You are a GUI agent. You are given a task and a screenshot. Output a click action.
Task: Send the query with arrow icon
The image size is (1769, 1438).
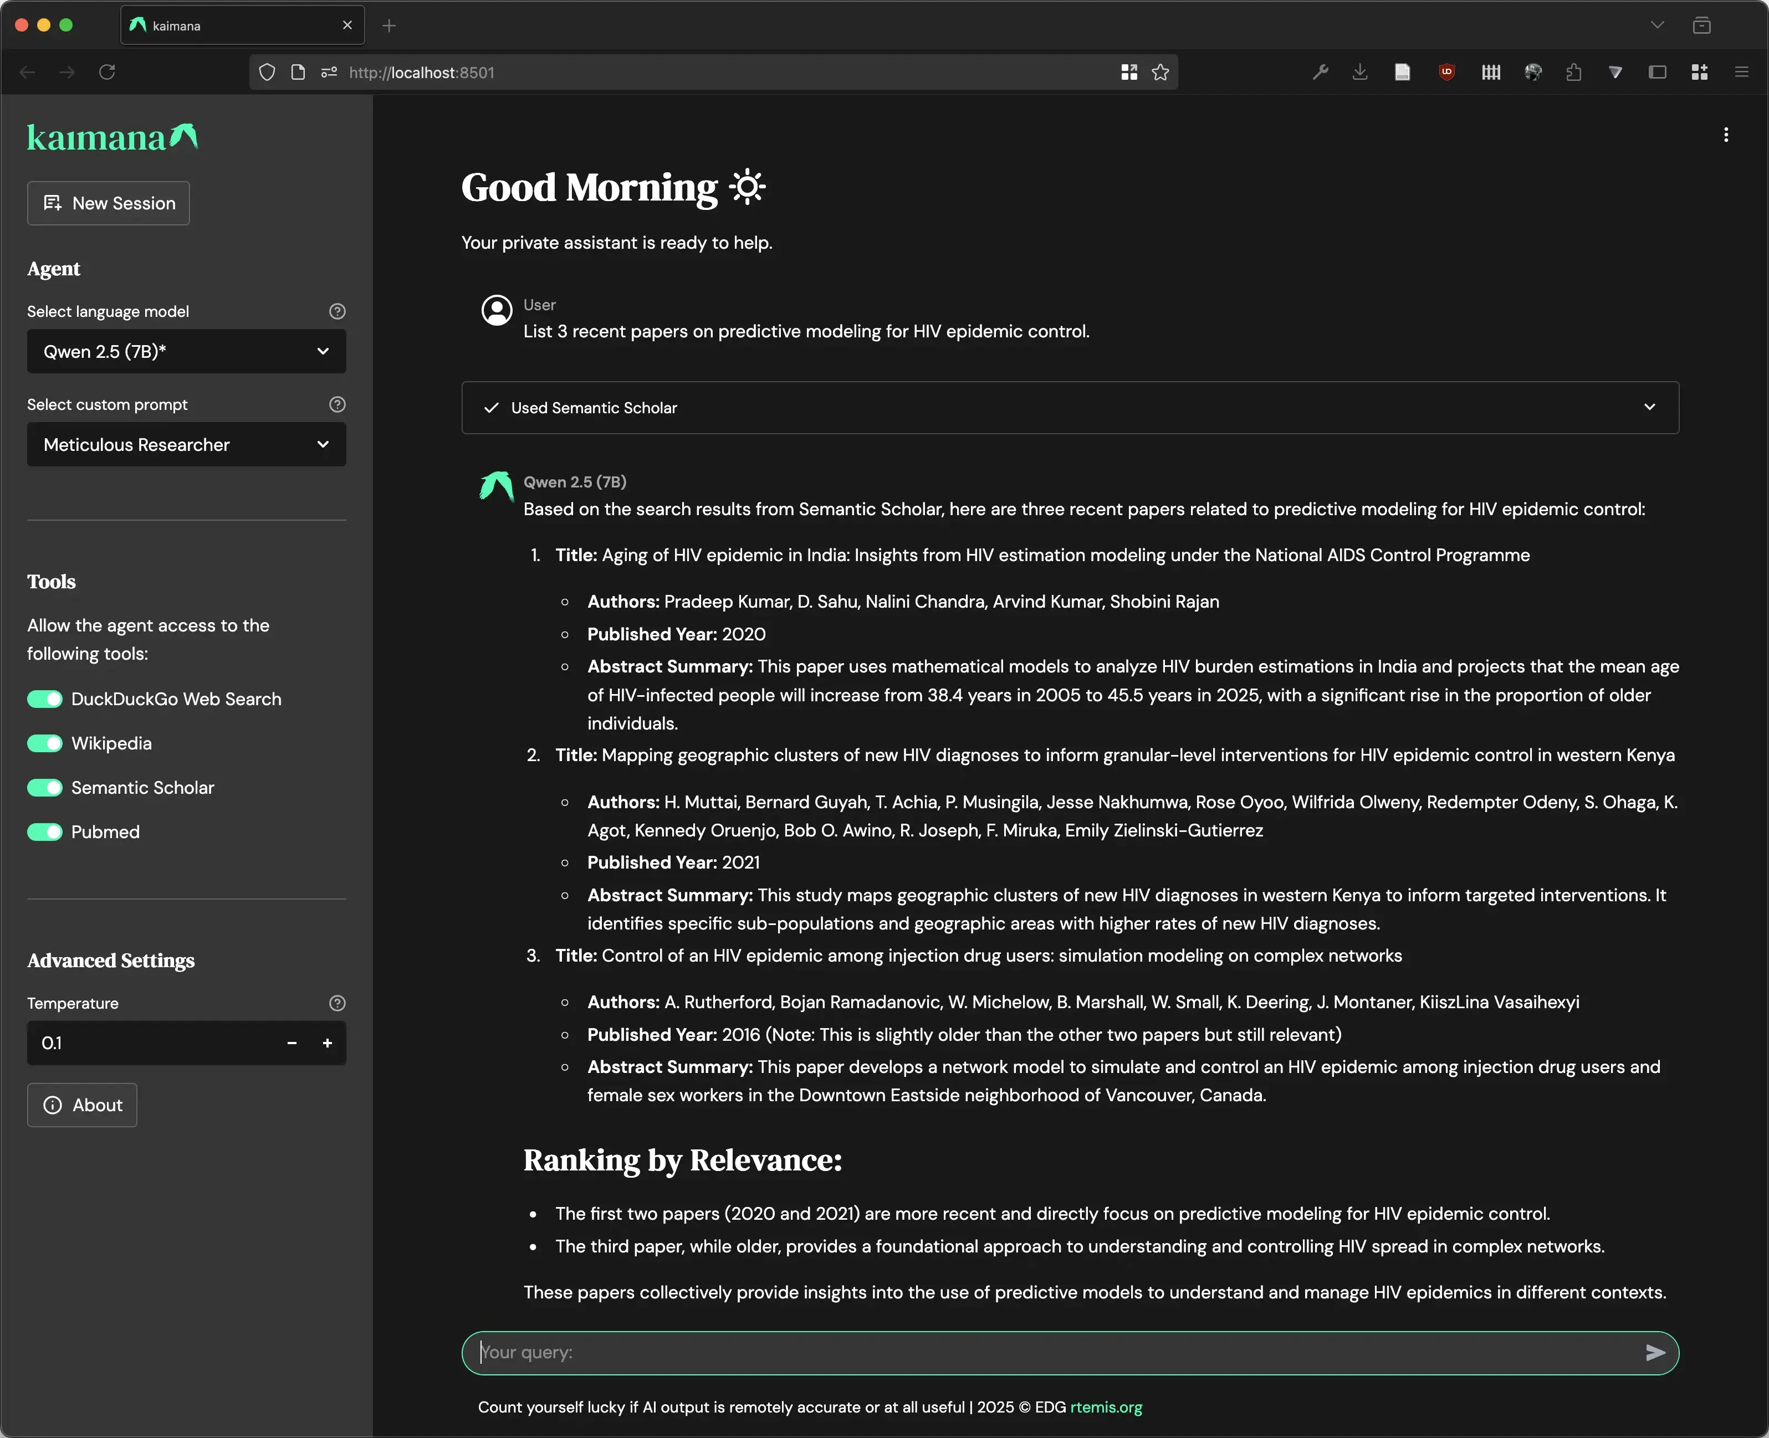tap(1655, 1353)
